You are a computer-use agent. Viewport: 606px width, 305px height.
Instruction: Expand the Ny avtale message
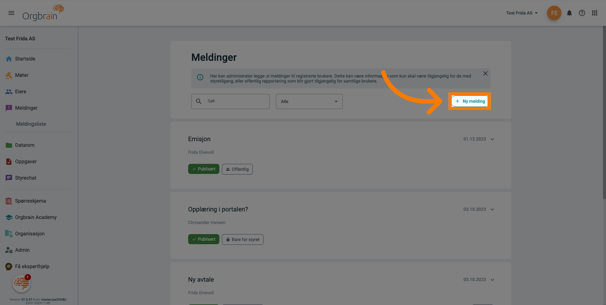[492, 280]
